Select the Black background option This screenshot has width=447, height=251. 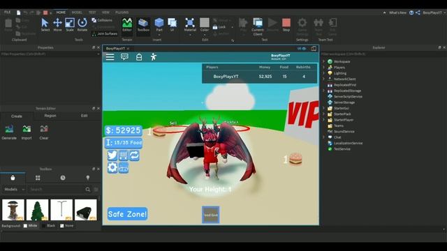48,226
